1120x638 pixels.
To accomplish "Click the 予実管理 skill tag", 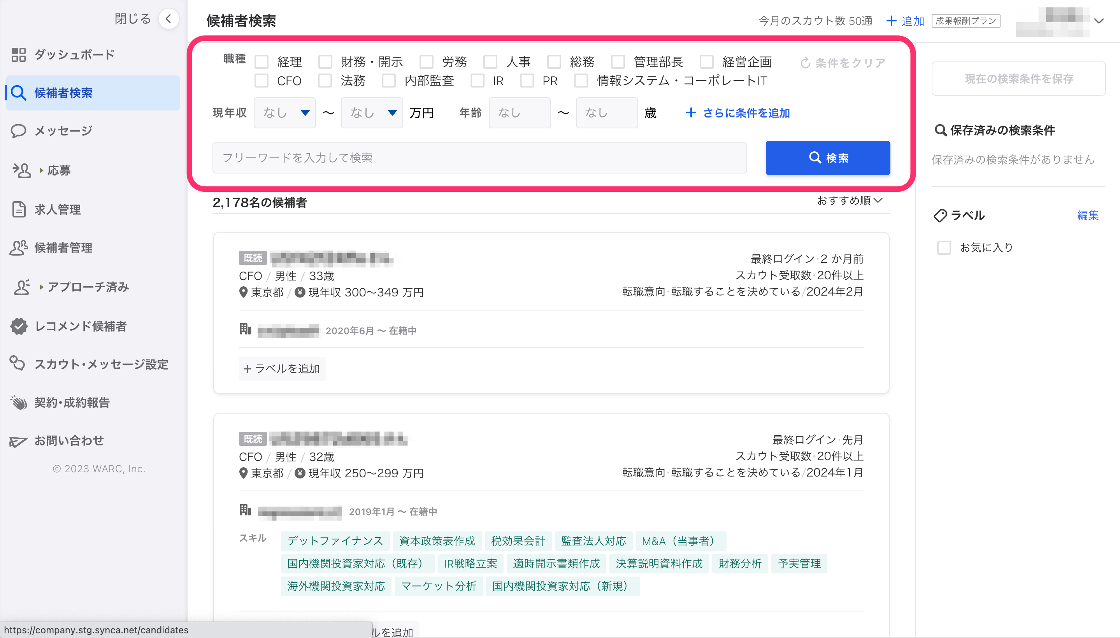I will [x=799, y=564].
